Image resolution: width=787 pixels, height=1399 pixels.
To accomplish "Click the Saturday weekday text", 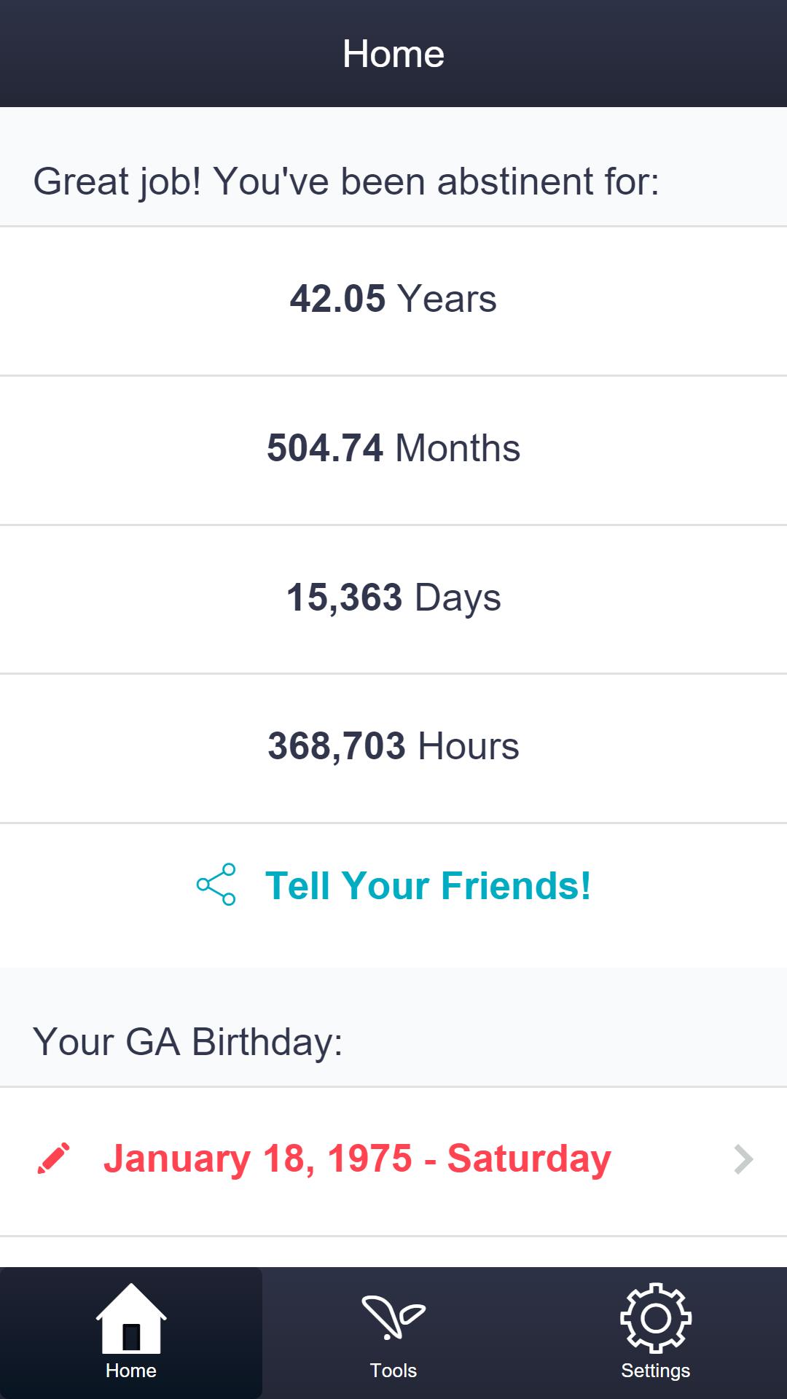I will pyautogui.click(x=529, y=1159).
